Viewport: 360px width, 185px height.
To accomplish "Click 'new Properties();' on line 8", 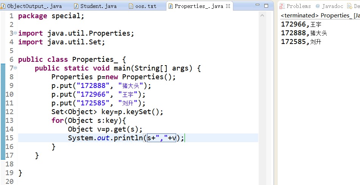I will (141, 77).
